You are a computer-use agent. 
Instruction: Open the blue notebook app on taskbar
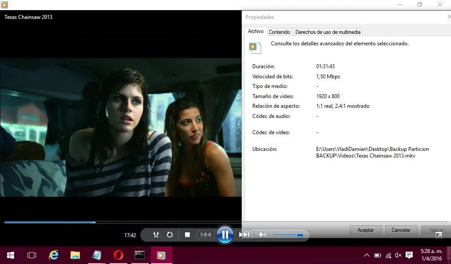point(96,255)
